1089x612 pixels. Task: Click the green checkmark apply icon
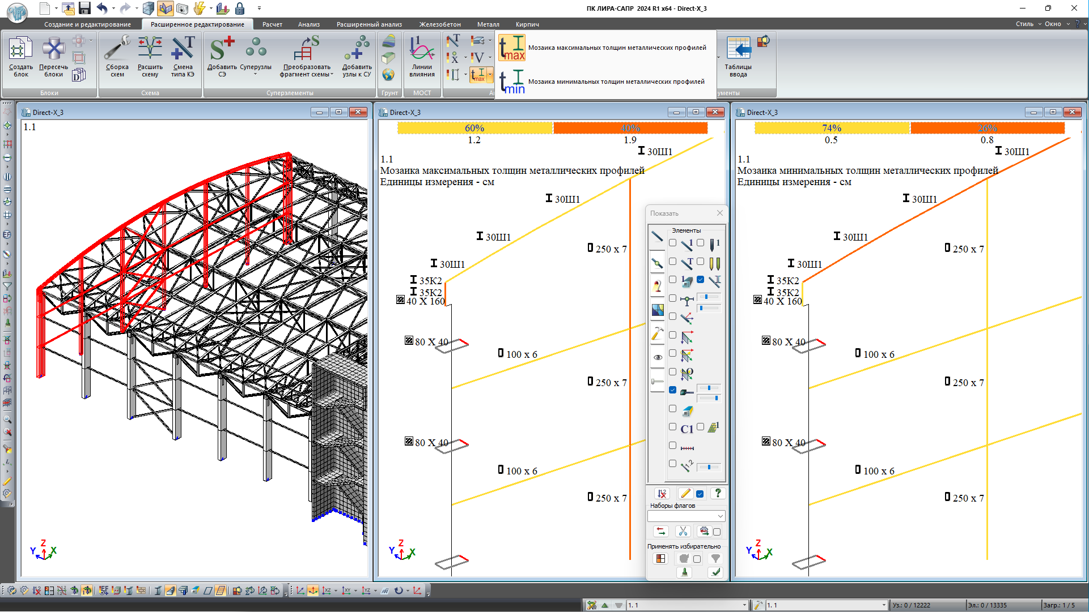(716, 572)
